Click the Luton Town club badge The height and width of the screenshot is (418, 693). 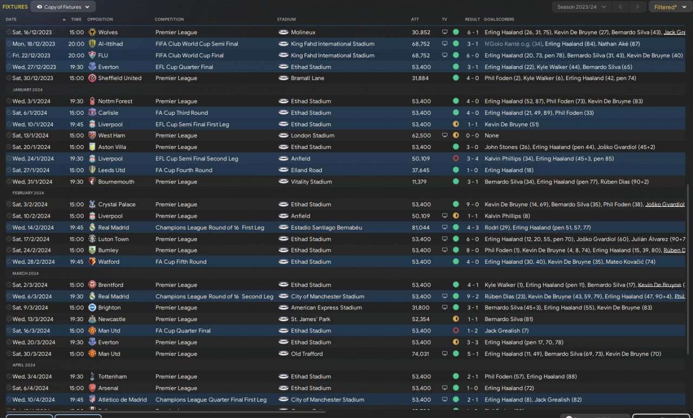[92, 239]
